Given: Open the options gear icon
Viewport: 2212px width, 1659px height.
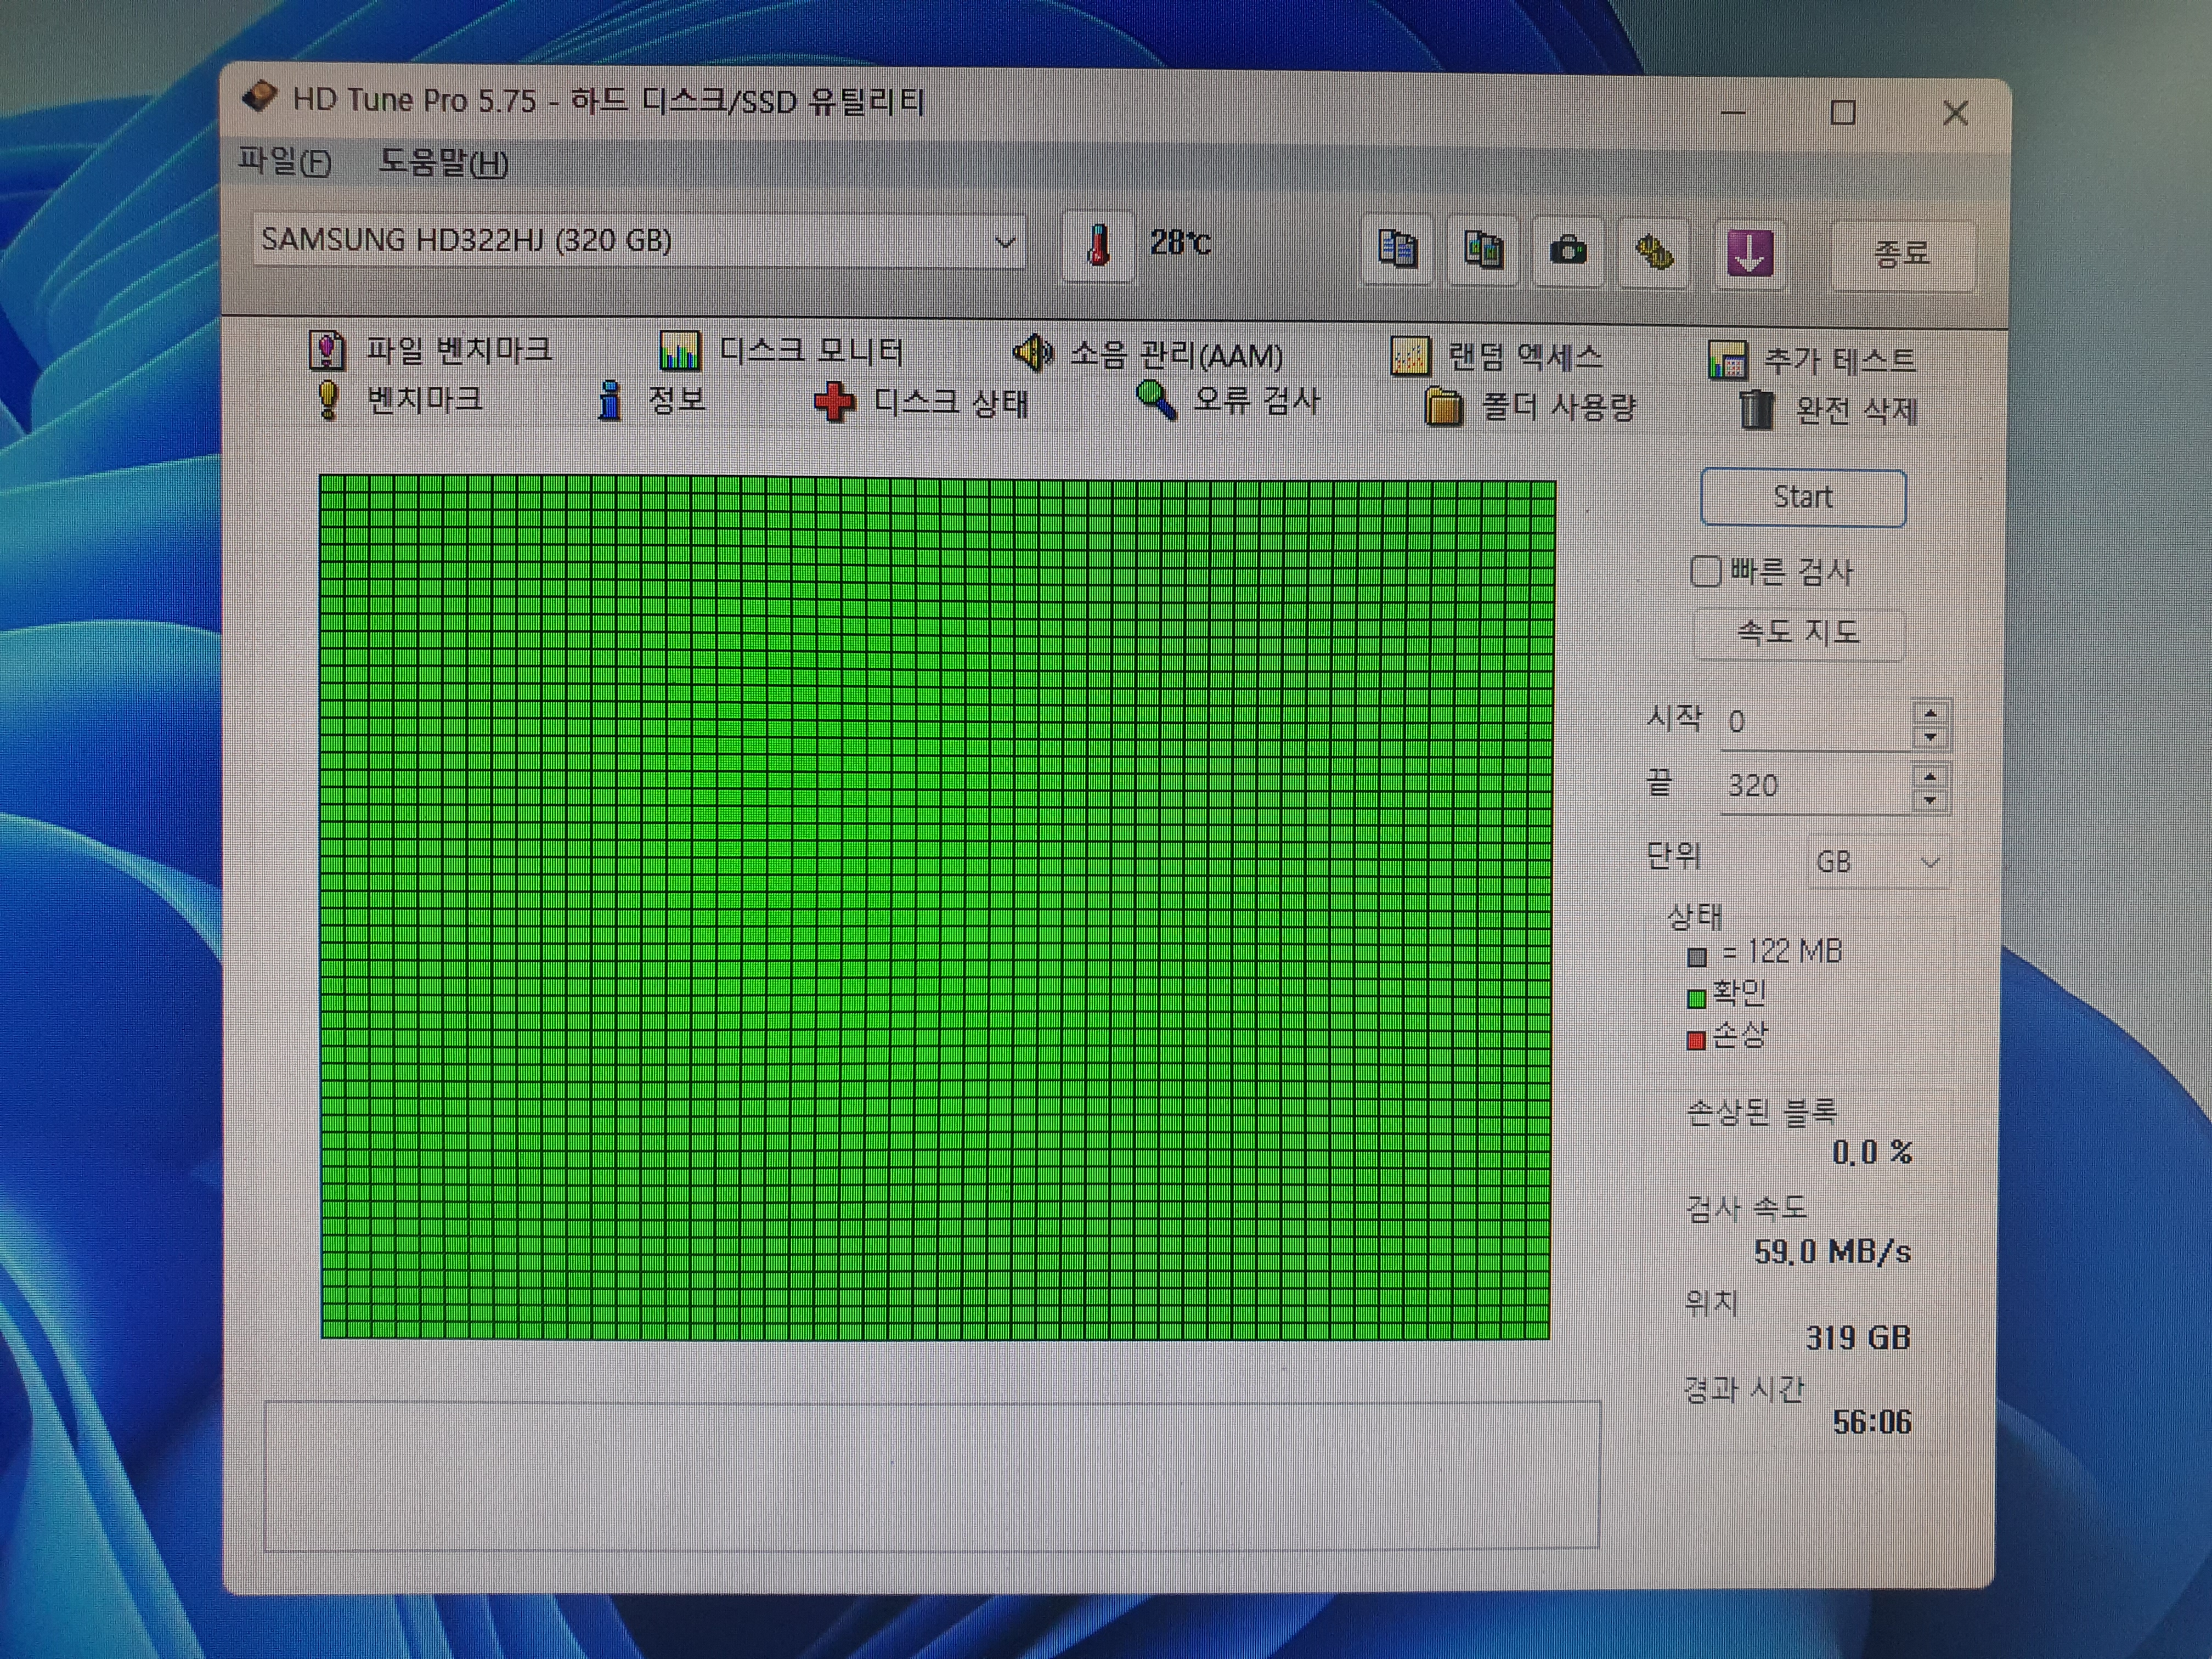Looking at the screenshot, I should point(1654,253).
